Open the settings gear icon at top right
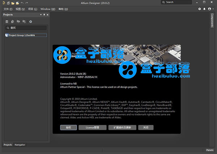217x154 pixels. (200, 9)
